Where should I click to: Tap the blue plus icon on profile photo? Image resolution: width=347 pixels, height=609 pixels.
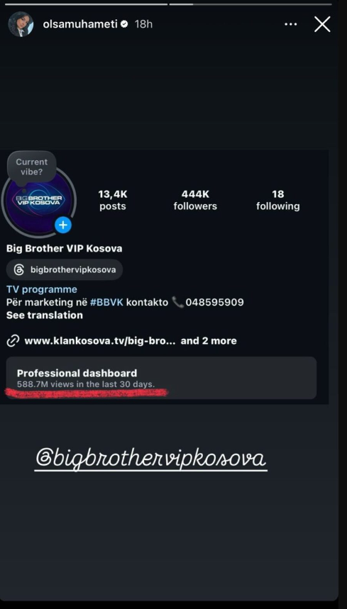pos(63,225)
